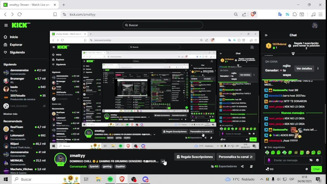327x184 pixels.
Task: Expand the stream title chevron
Action: (x=163, y=161)
